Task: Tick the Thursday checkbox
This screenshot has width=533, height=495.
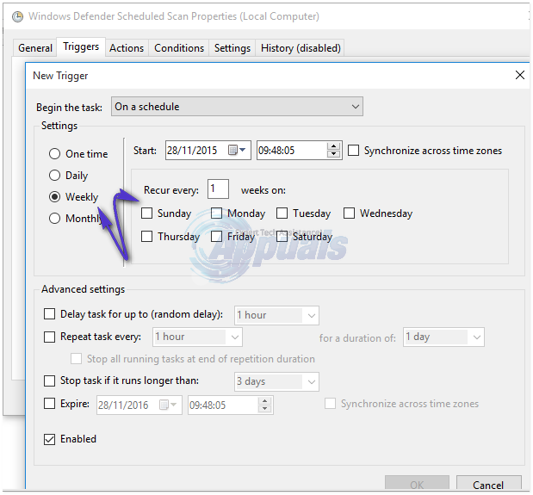Action: tap(147, 237)
